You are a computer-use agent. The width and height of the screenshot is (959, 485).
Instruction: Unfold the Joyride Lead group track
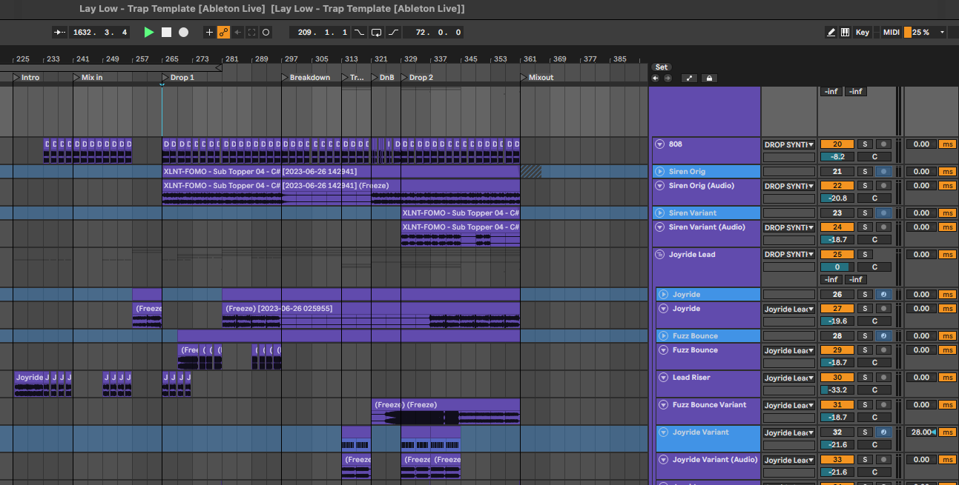click(x=659, y=255)
